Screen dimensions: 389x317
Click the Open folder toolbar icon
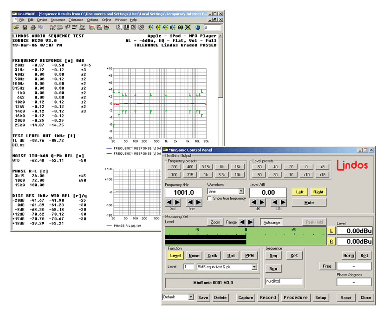click(16, 28)
